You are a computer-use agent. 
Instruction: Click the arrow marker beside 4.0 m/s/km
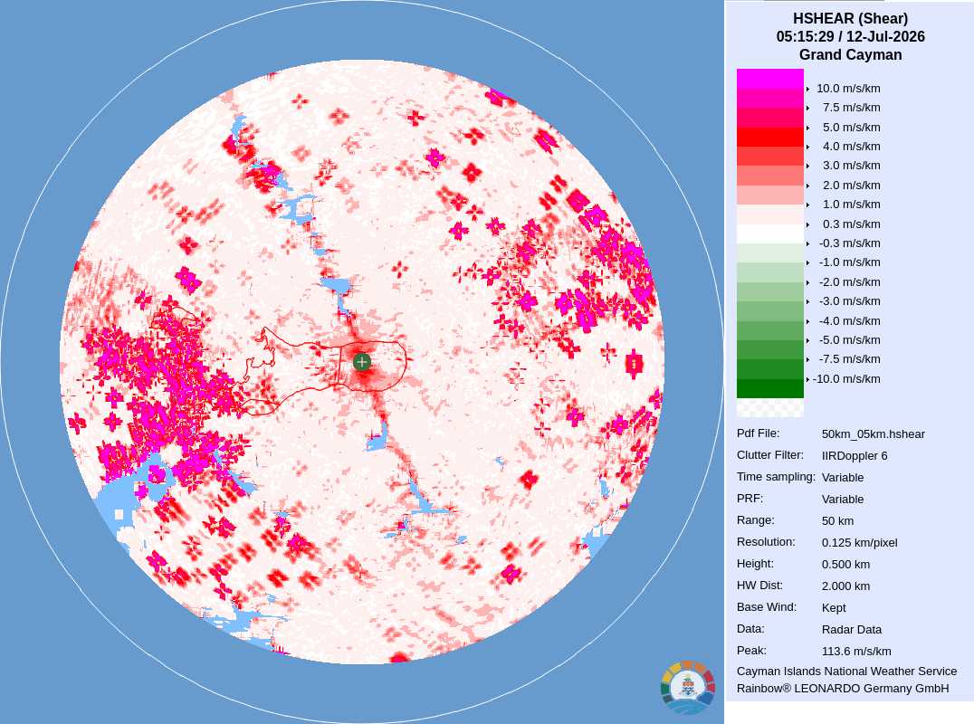tap(807, 148)
